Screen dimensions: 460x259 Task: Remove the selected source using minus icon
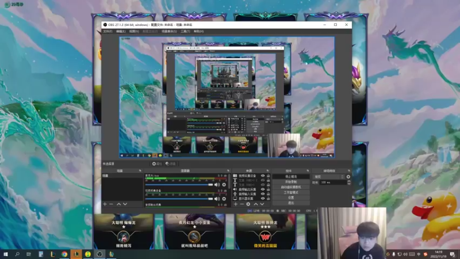242,204
